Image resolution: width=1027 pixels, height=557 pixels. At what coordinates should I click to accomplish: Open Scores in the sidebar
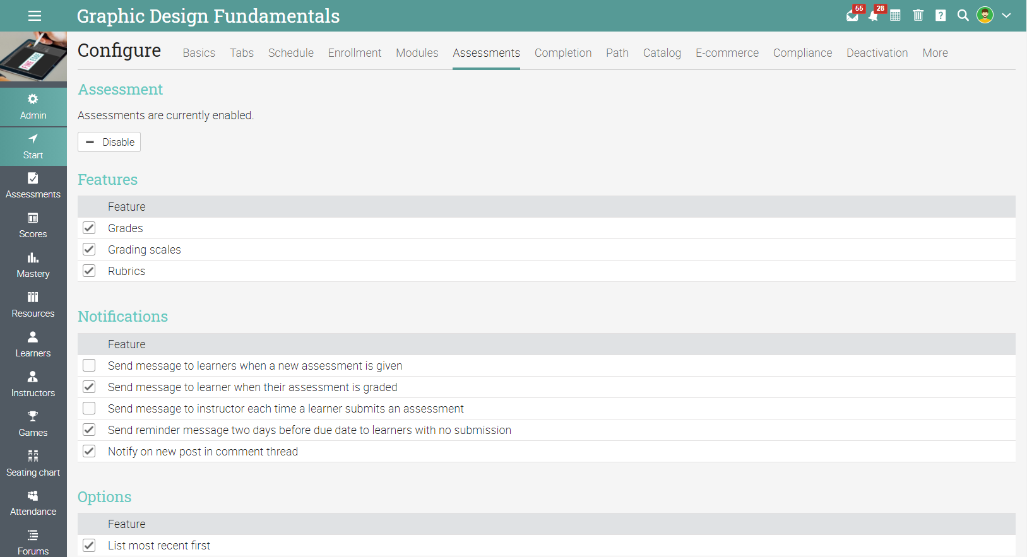coord(33,226)
